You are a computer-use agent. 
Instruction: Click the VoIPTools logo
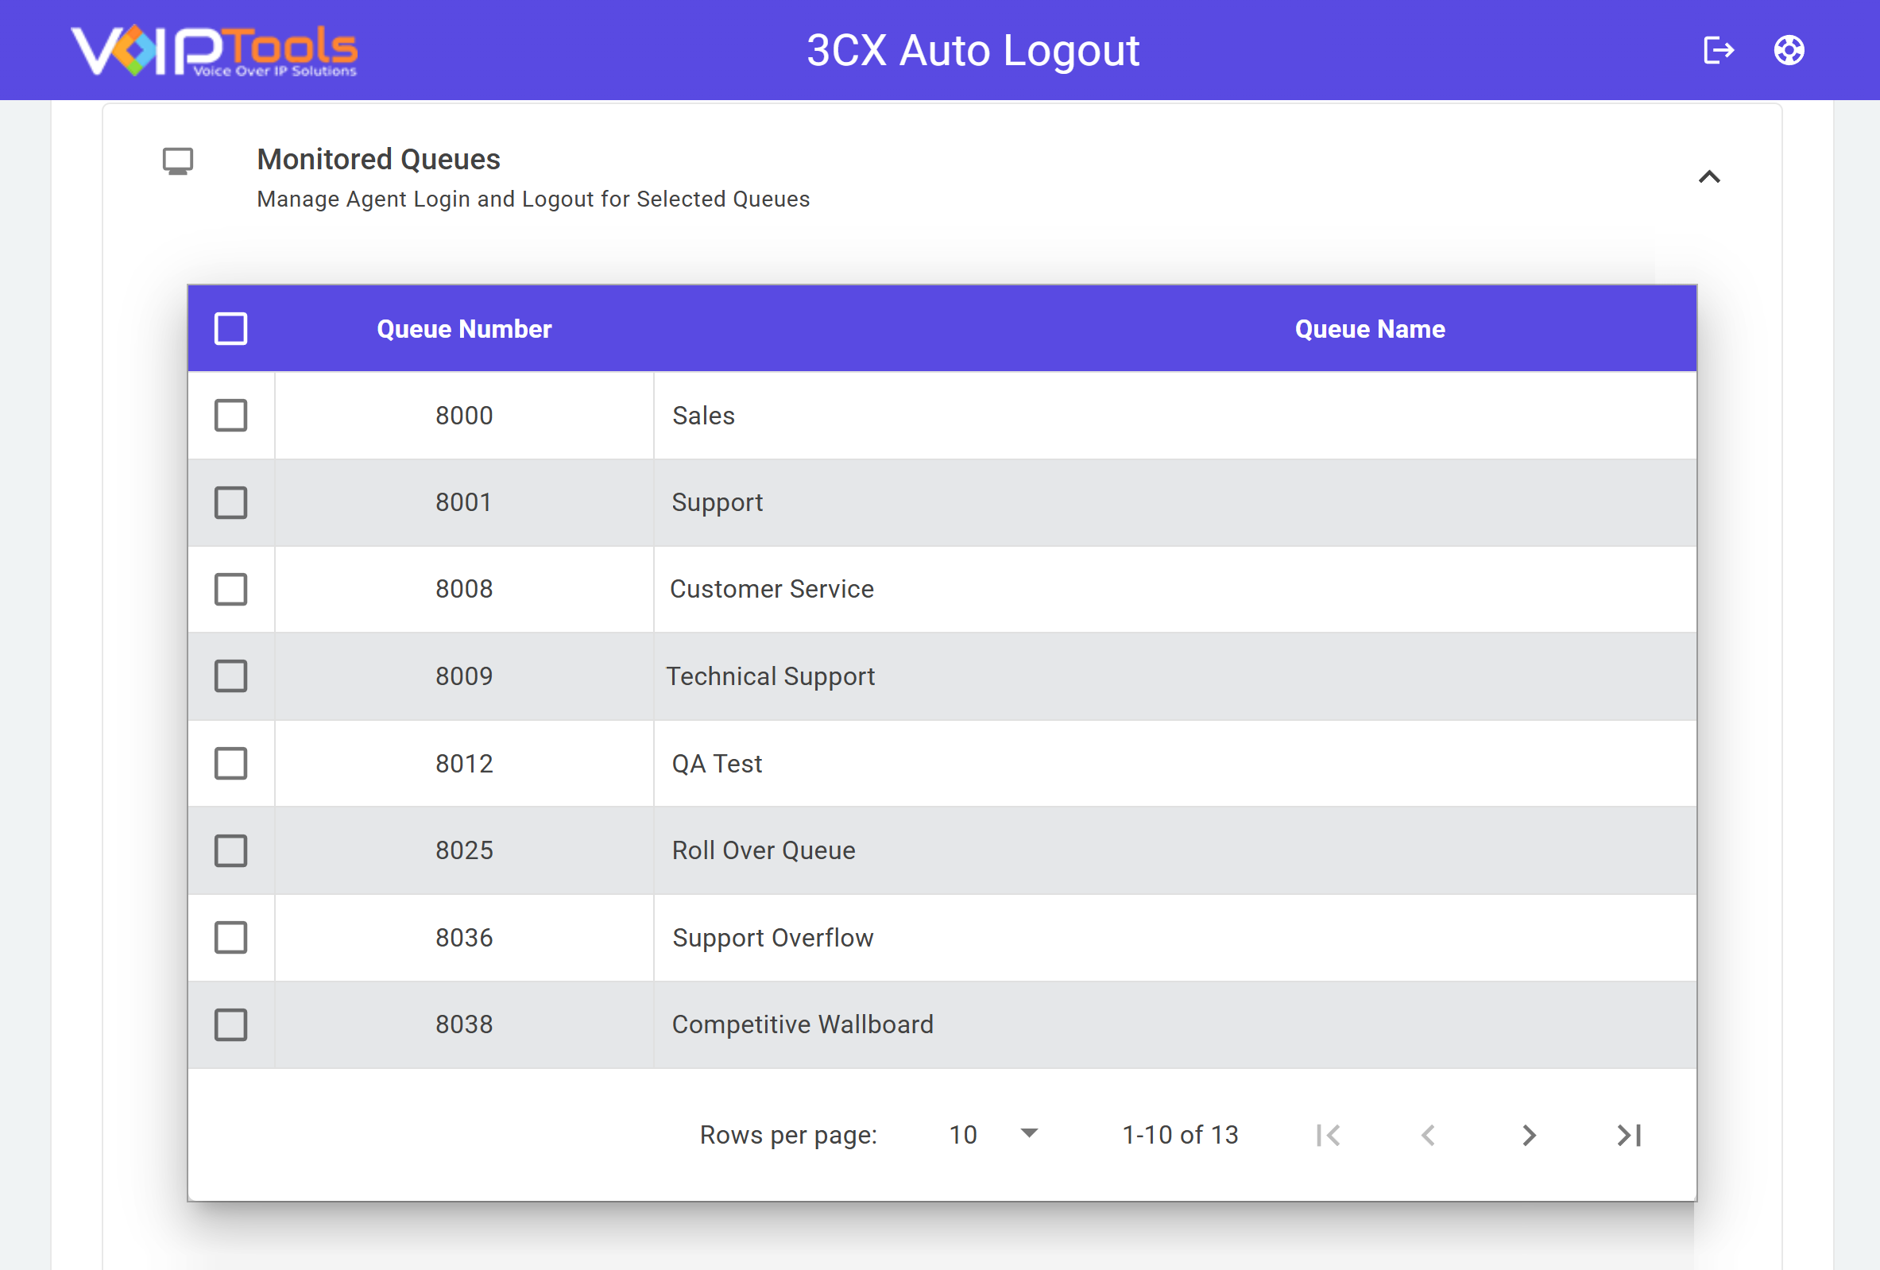(215, 50)
